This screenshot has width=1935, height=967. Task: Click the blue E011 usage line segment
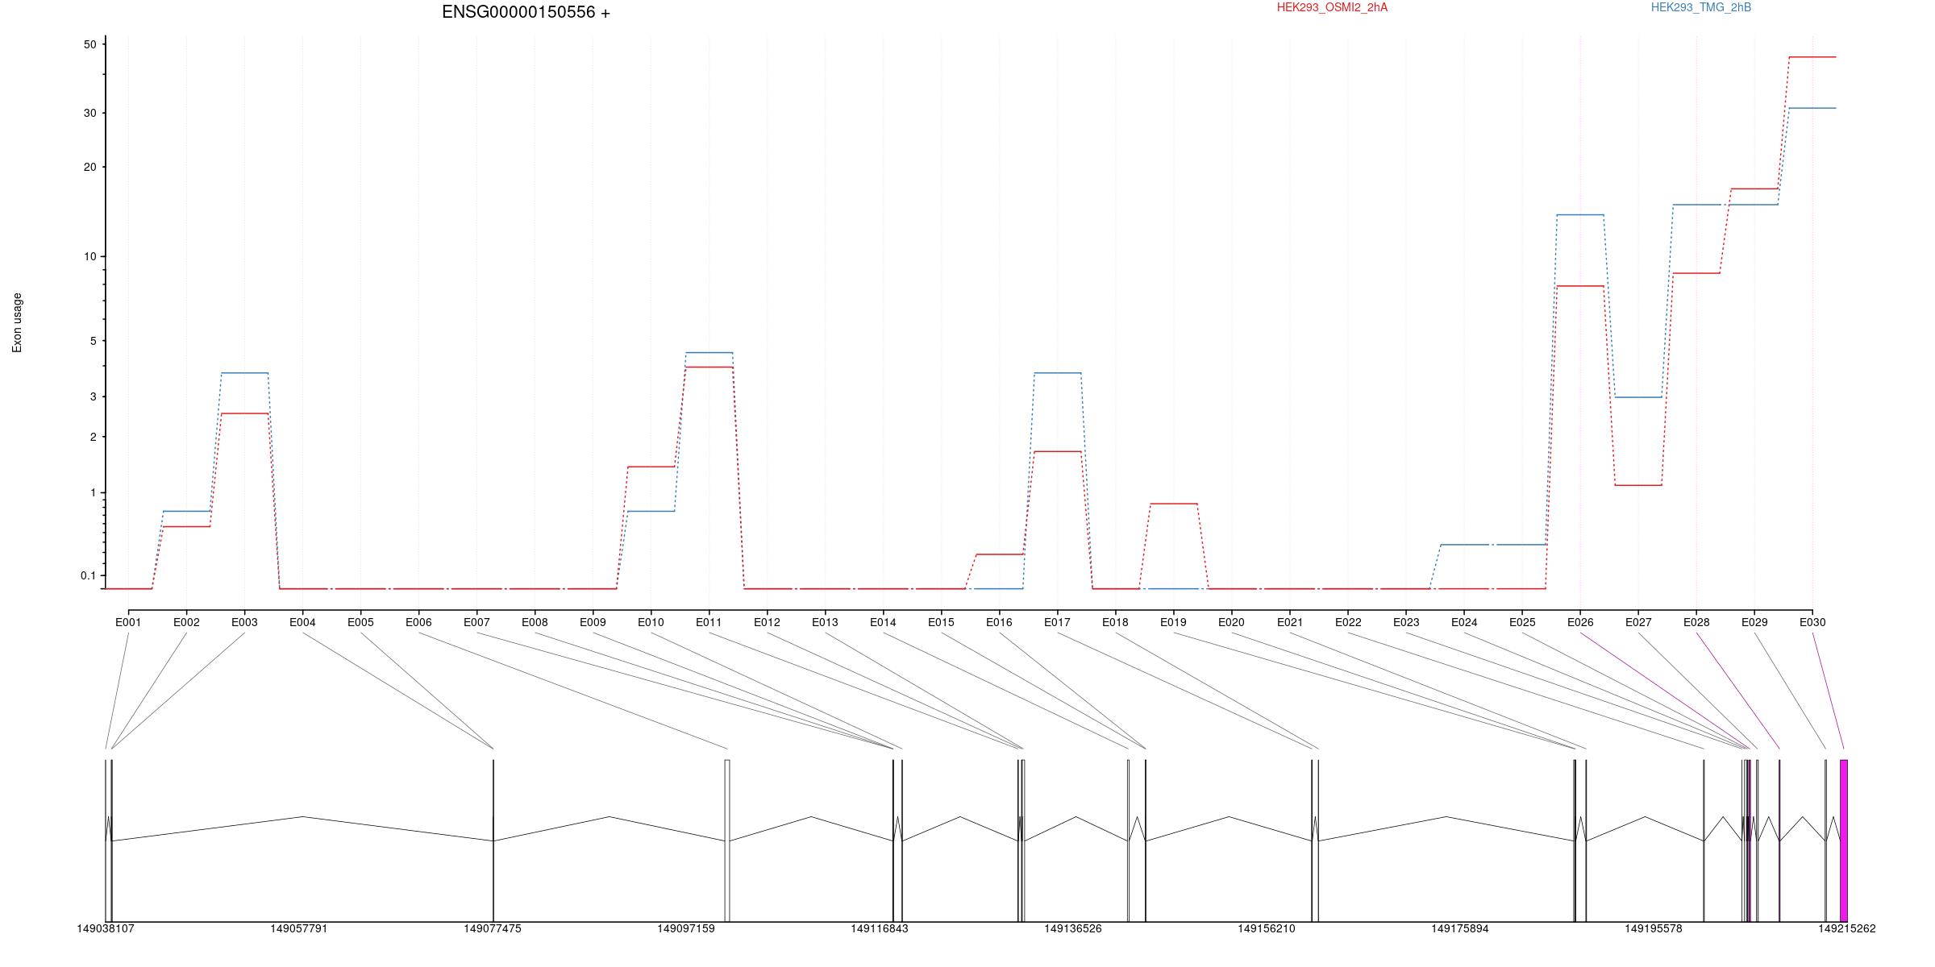[709, 352]
